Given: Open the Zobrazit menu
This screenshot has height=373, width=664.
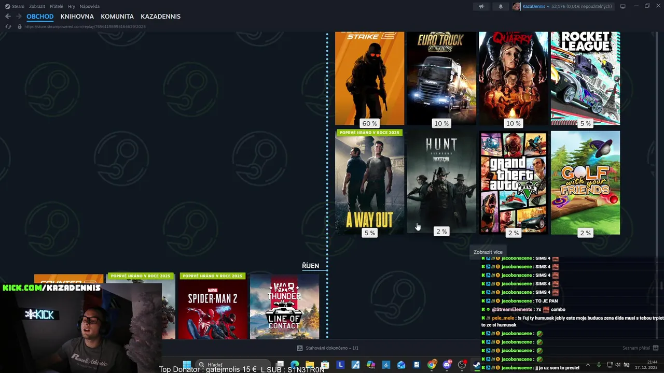Looking at the screenshot, I should [37, 6].
